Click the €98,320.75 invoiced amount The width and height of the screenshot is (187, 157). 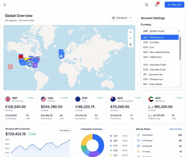[85, 107]
